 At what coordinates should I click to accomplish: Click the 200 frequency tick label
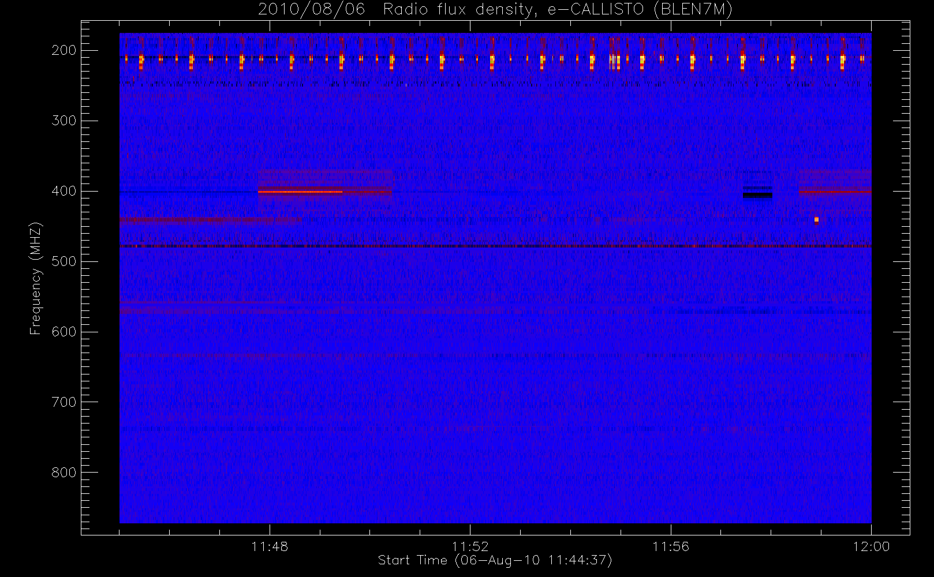click(64, 50)
